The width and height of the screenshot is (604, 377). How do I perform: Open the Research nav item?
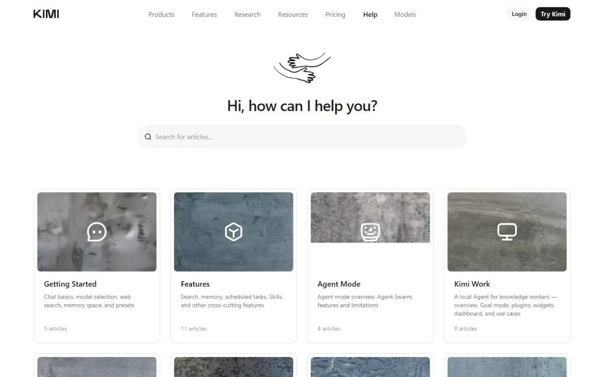click(x=247, y=14)
